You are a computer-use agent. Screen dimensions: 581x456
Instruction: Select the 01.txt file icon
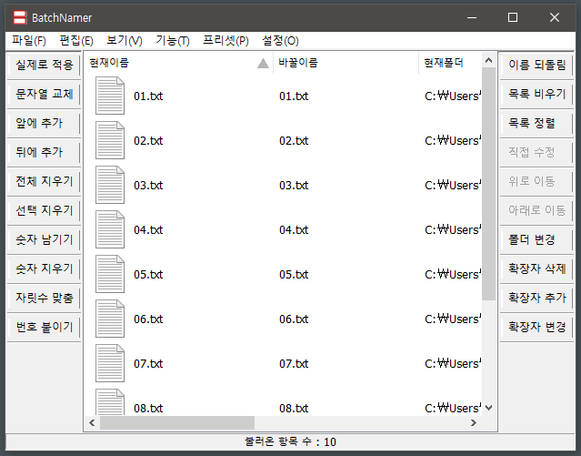click(110, 96)
